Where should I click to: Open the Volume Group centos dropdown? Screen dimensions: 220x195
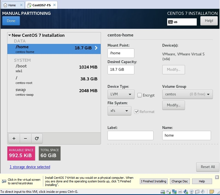[x=187, y=94]
